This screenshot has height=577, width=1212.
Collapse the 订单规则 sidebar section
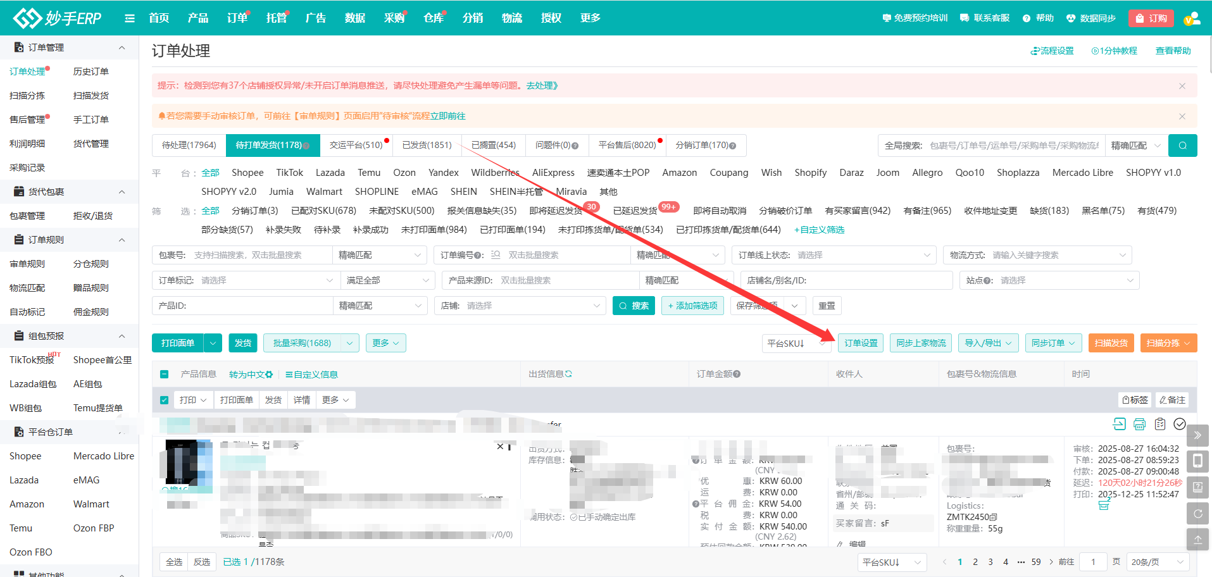(x=122, y=240)
